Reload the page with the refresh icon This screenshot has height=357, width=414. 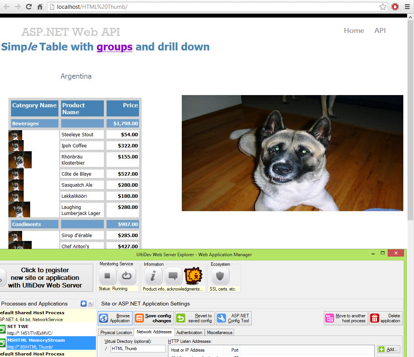29,6
